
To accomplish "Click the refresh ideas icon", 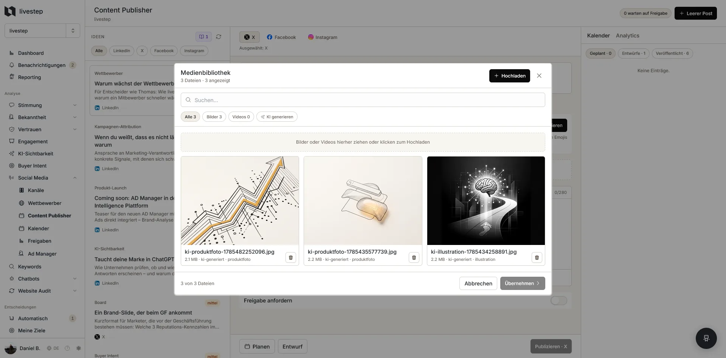I will click(x=219, y=37).
